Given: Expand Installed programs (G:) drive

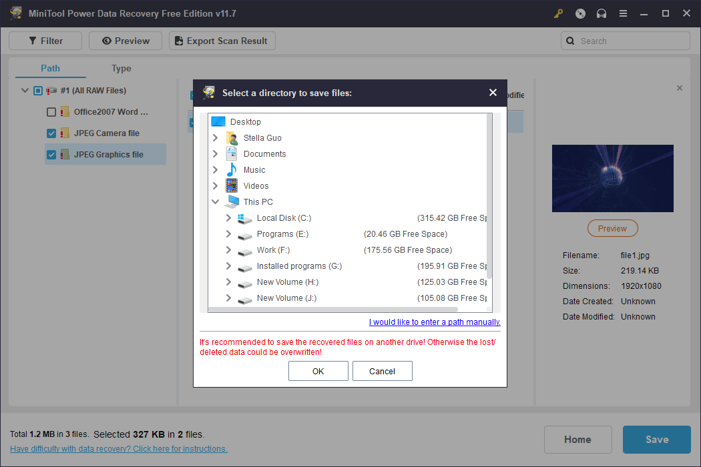Looking at the screenshot, I should (228, 266).
